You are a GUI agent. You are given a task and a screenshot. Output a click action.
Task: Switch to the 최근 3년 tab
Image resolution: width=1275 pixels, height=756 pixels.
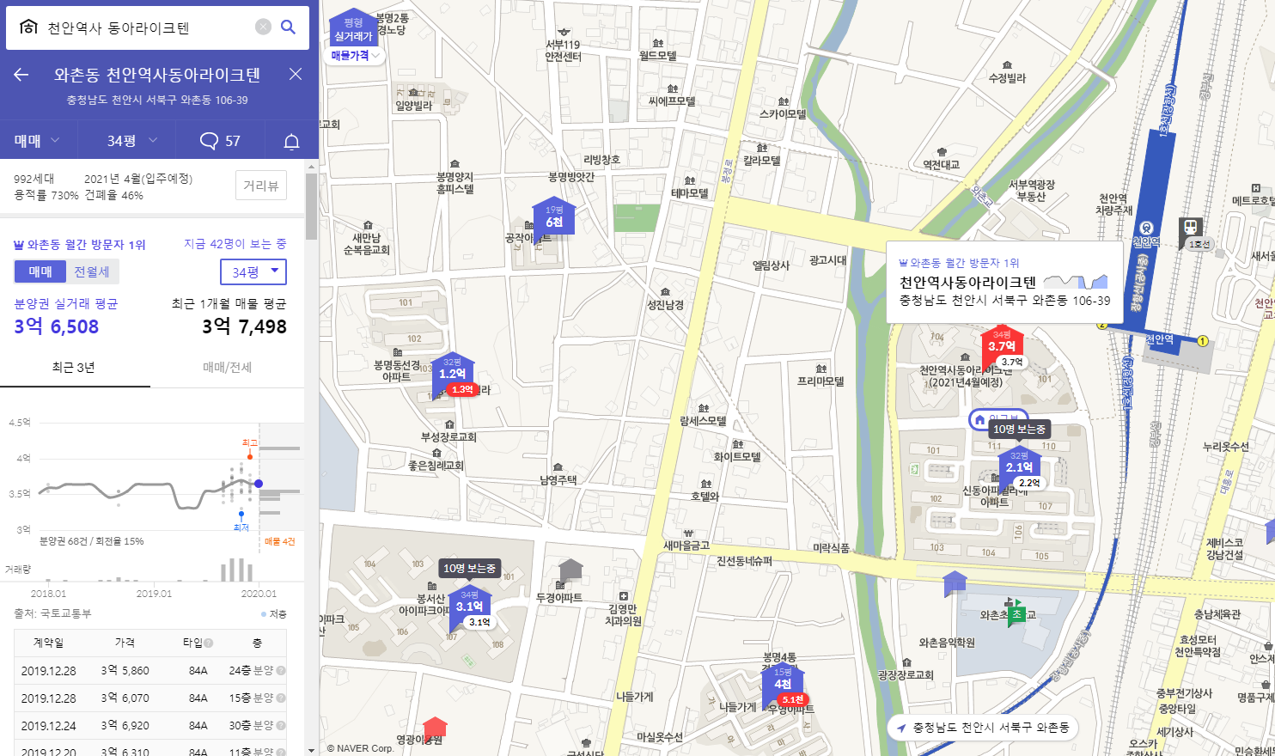click(75, 368)
